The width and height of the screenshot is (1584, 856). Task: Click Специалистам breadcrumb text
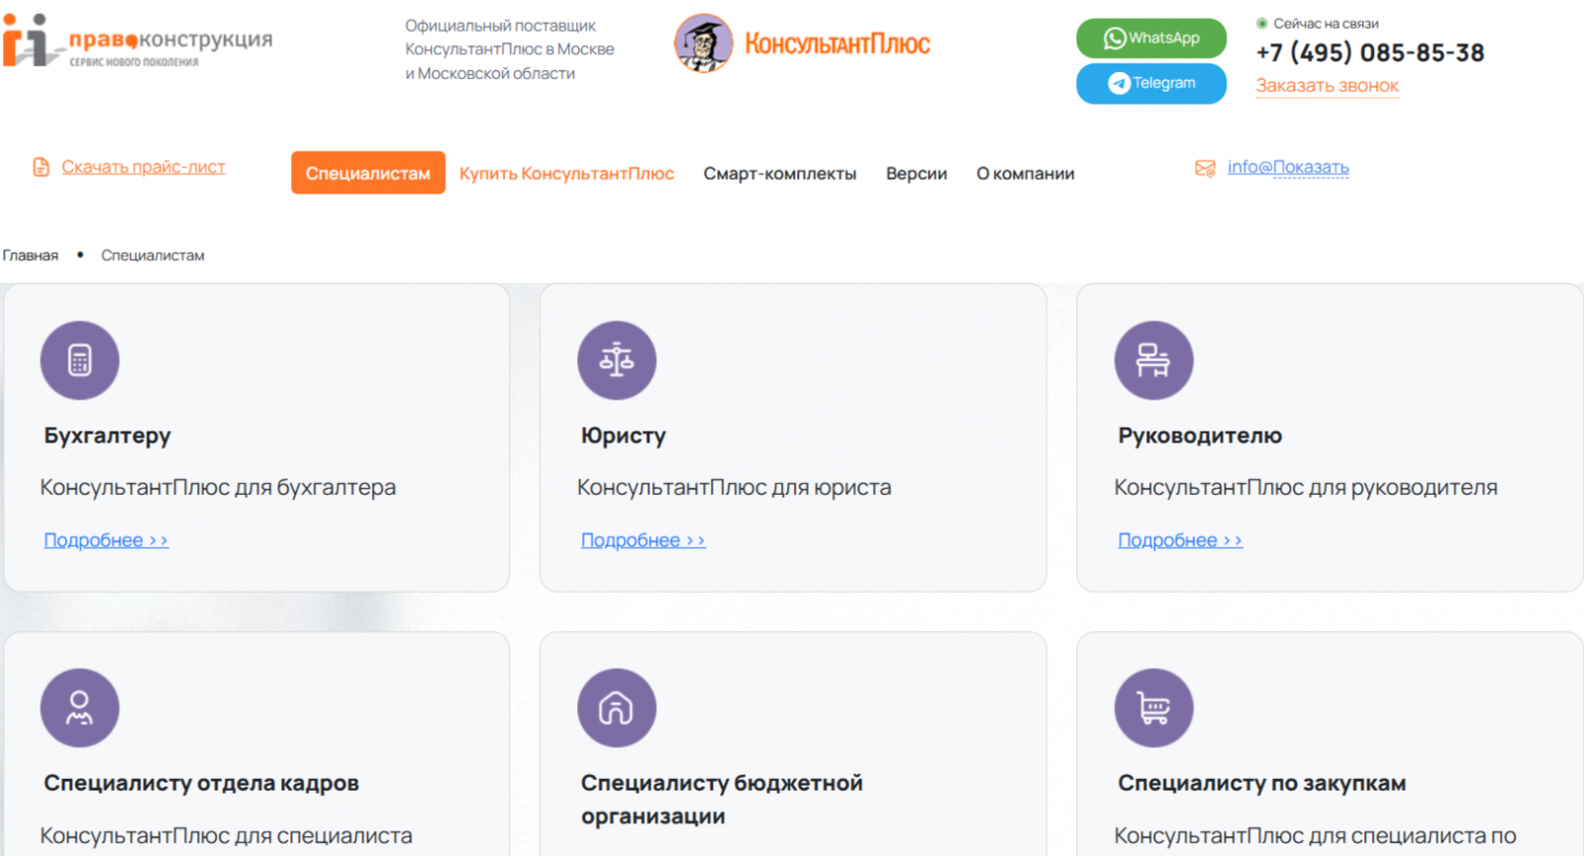click(x=152, y=255)
